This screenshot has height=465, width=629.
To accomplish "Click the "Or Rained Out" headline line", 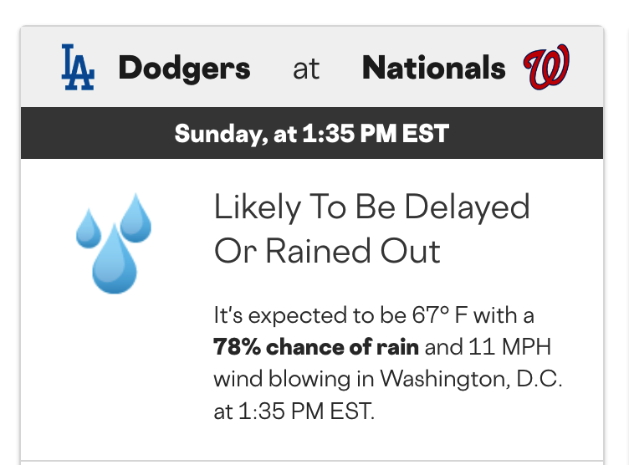I will 327,251.
